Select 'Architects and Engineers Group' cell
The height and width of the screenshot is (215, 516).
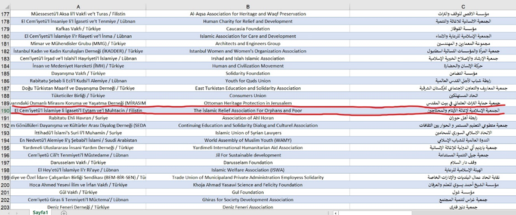tap(248, 44)
